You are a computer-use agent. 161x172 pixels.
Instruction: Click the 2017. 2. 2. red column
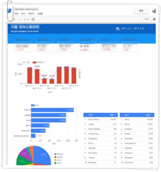click(x=30, y=75)
